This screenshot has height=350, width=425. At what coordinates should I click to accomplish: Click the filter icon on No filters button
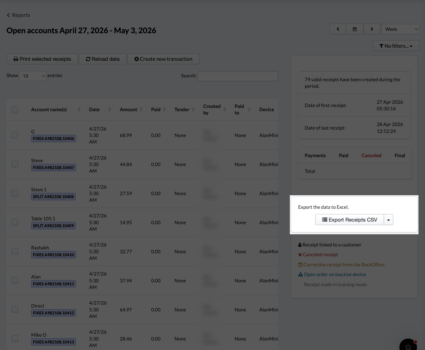click(x=382, y=46)
